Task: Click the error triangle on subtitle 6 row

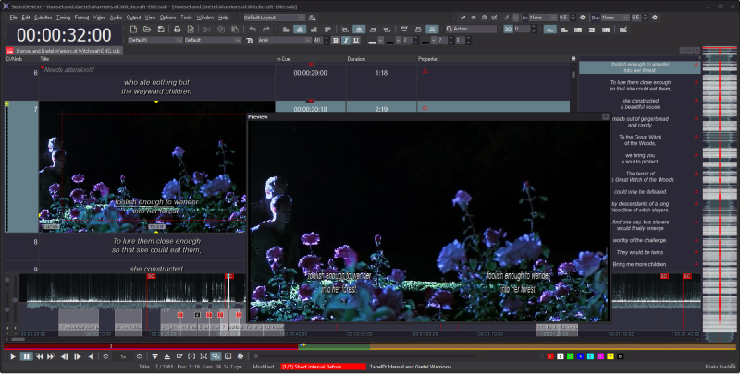Action: pyautogui.click(x=425, y=71)
